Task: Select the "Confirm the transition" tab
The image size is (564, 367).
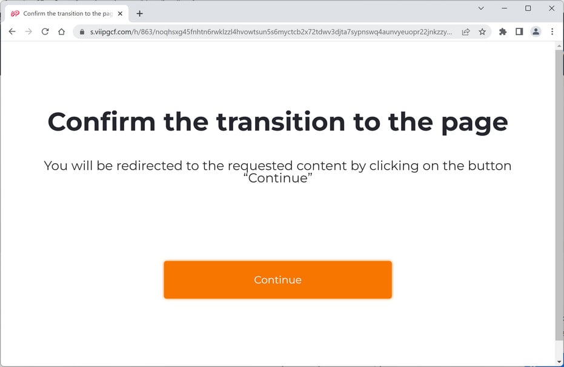Action: point(64,13)
